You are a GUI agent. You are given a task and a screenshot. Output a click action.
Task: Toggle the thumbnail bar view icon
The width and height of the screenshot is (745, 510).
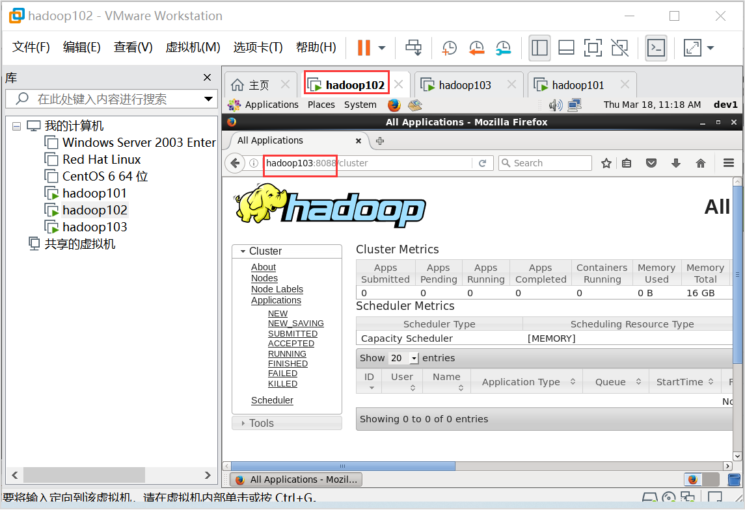[566, 47]
